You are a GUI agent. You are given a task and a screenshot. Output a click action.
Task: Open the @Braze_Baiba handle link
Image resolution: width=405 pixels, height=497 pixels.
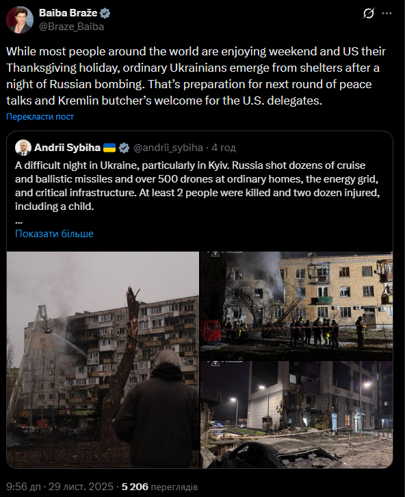[71, 27]
